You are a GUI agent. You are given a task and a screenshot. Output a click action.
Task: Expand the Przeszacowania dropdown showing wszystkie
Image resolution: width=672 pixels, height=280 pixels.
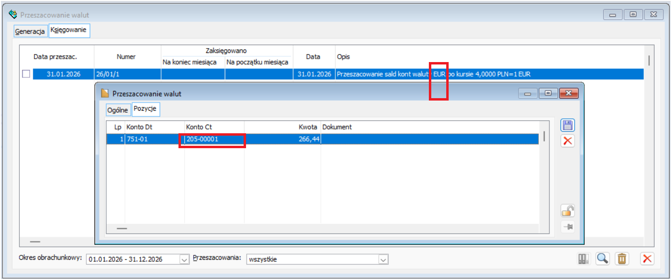click(x=383, y=259)
